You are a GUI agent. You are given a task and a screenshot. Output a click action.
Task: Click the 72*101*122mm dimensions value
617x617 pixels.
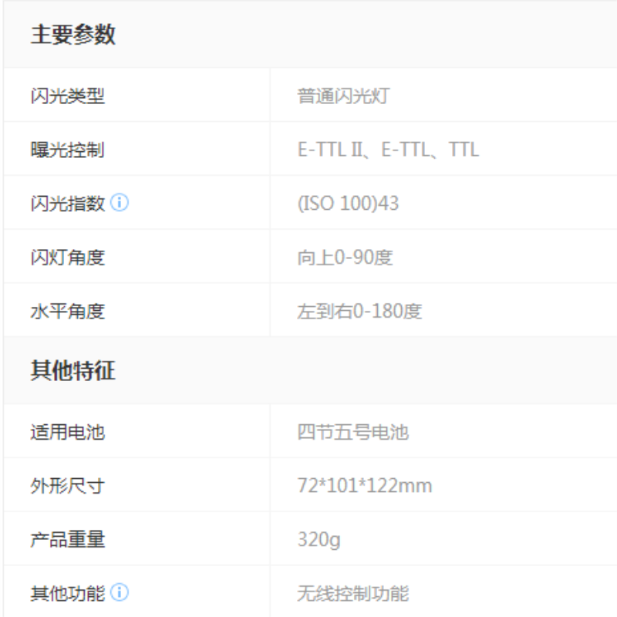[364, 486]
